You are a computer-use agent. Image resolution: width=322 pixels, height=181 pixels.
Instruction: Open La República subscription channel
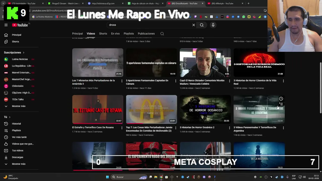point(19,66)
